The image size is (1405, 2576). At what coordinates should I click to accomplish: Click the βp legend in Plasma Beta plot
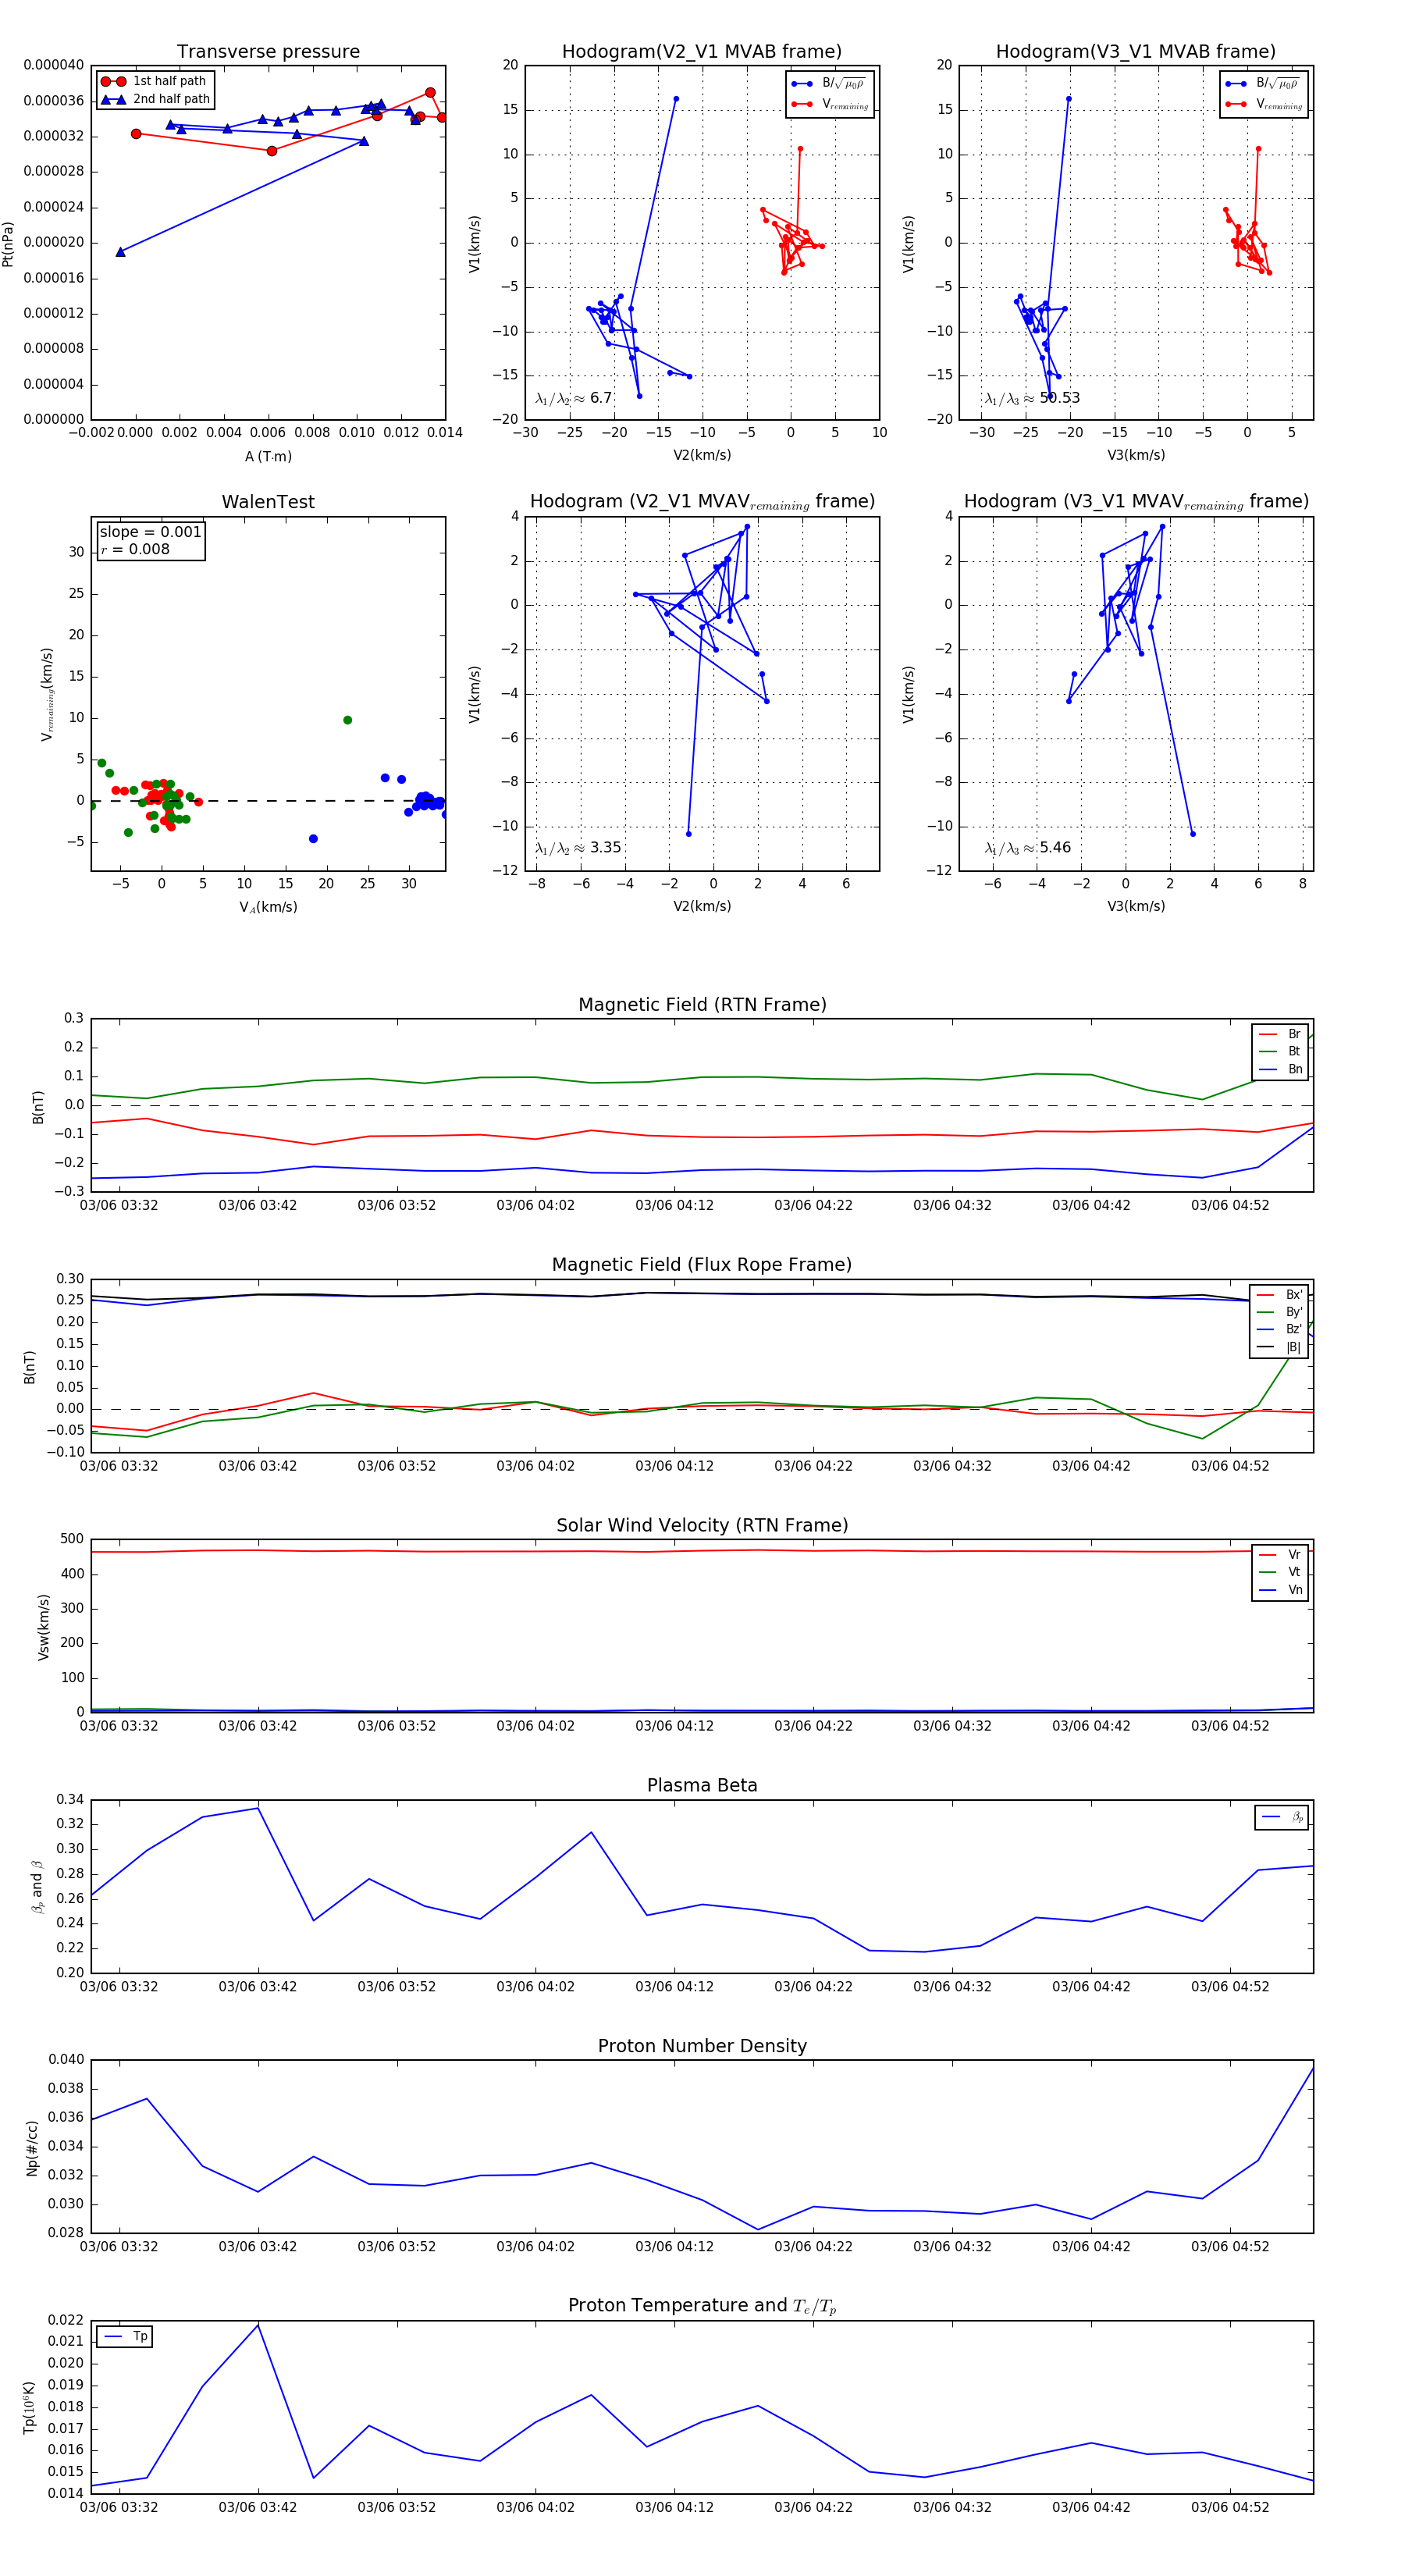tap(1282, 1817)
